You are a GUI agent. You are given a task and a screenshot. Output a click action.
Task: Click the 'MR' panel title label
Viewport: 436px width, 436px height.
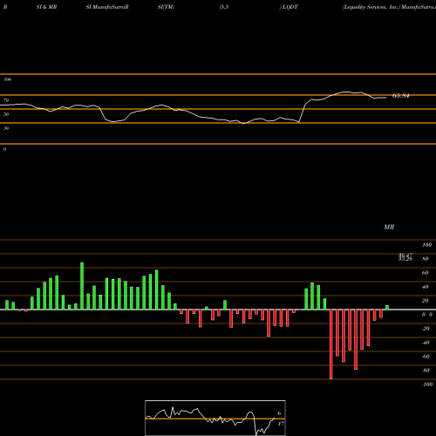pos(389,227)
